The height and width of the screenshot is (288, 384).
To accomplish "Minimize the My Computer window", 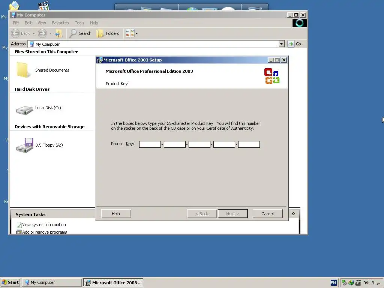I will click(290, 15).
